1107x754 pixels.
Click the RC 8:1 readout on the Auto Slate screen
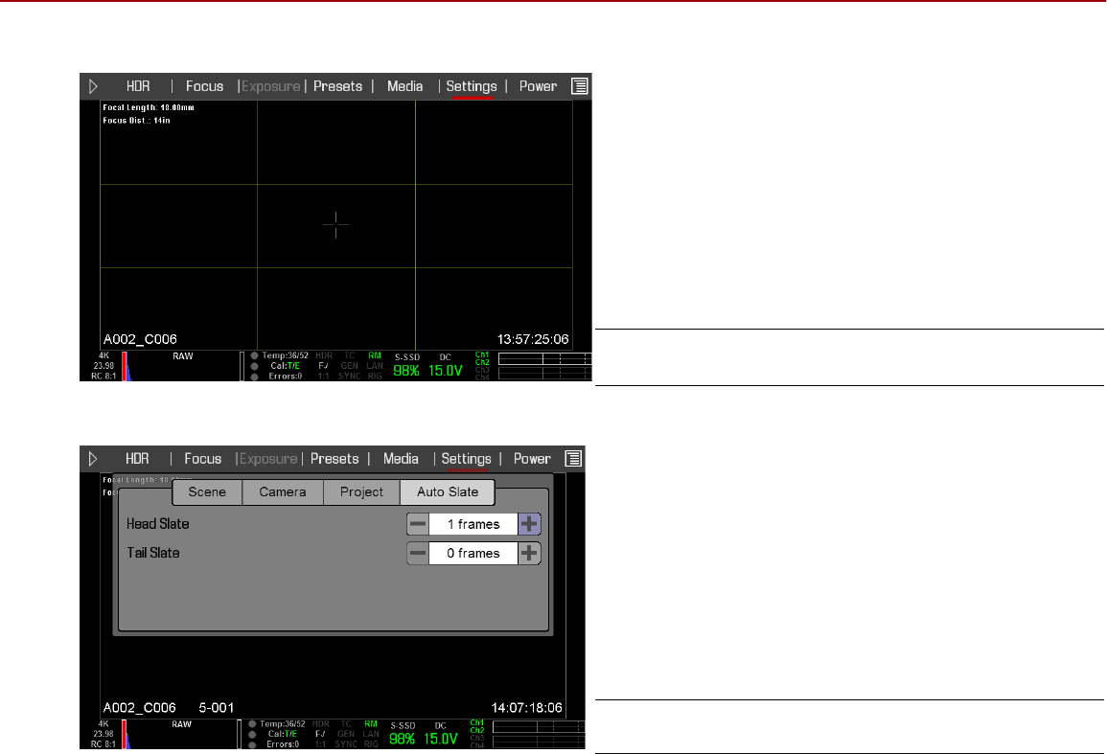point(104,744)
